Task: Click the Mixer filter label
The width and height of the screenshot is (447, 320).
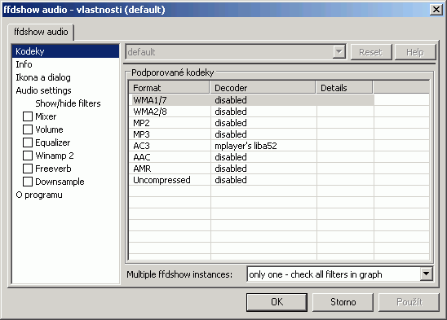Action: point(46,116)
